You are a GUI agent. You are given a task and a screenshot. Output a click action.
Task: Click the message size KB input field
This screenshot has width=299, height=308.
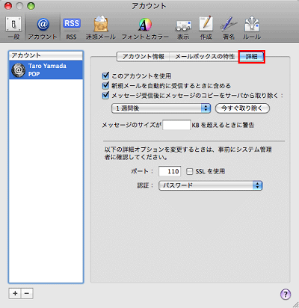click(176, 125)
